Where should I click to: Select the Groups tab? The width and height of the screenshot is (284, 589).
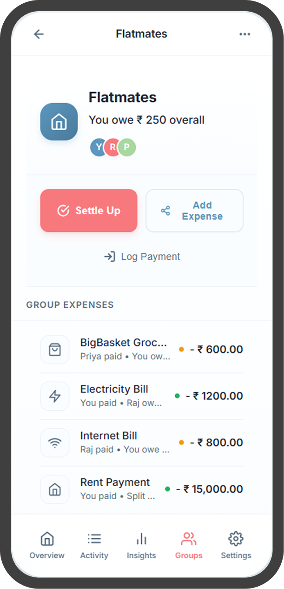(189, 546)
